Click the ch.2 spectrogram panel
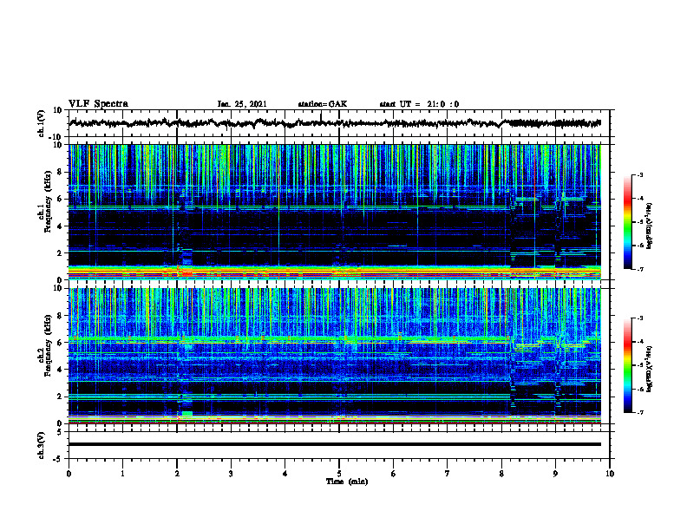This screenshot has height=531, width=687. pos(335,356)
